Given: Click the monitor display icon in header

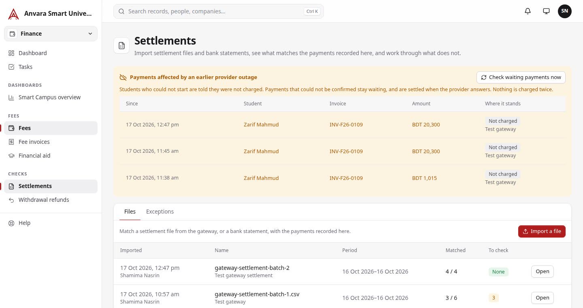Looking at the screenshot, I should (546, 11).
